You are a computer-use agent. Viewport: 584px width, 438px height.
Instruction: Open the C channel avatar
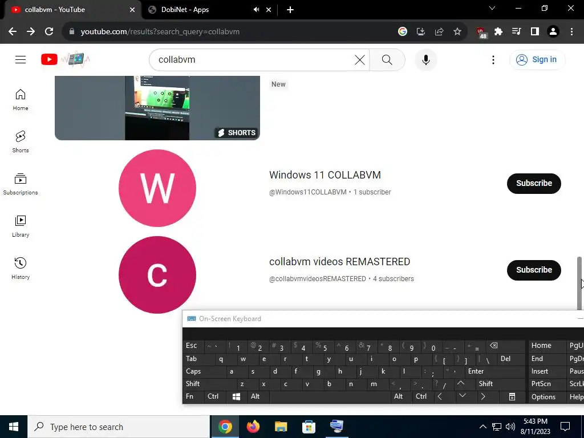[157, 275]
